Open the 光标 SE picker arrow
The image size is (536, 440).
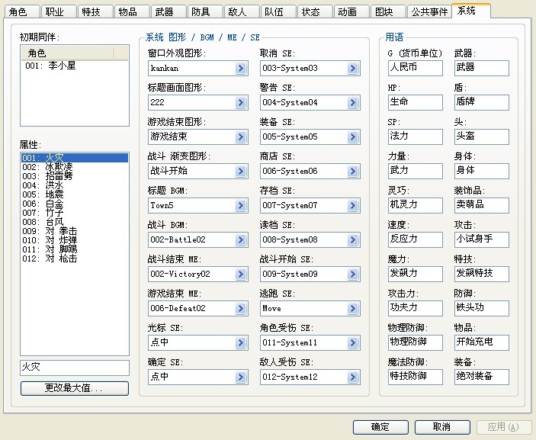click(x=241, y=342)
